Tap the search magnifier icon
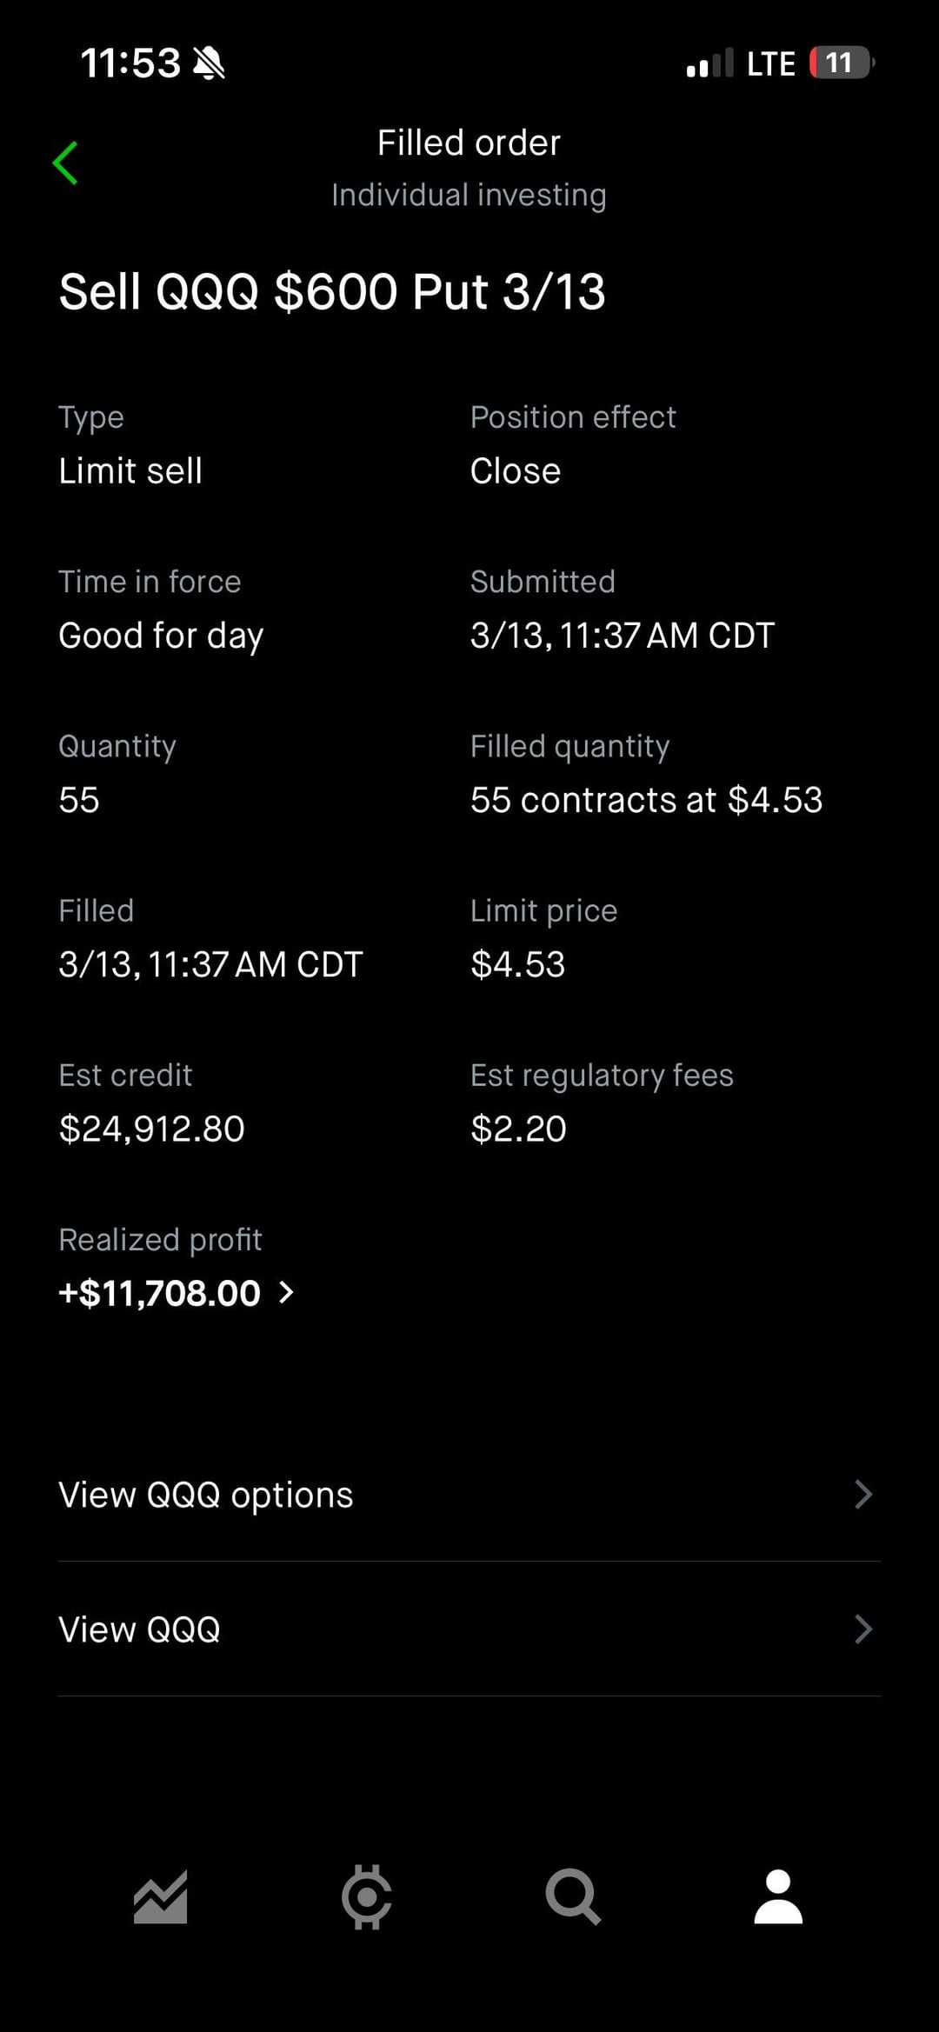939x2032 pixels. click(x=572, y=1896)
